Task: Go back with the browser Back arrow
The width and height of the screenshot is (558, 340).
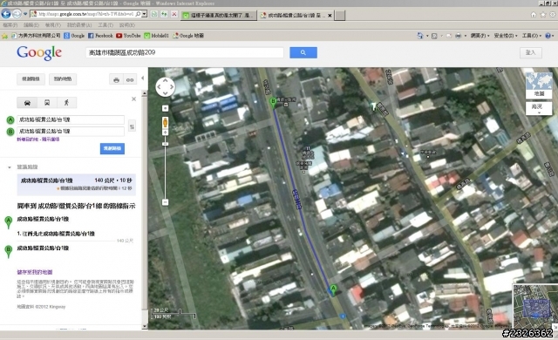Action: 6,14
